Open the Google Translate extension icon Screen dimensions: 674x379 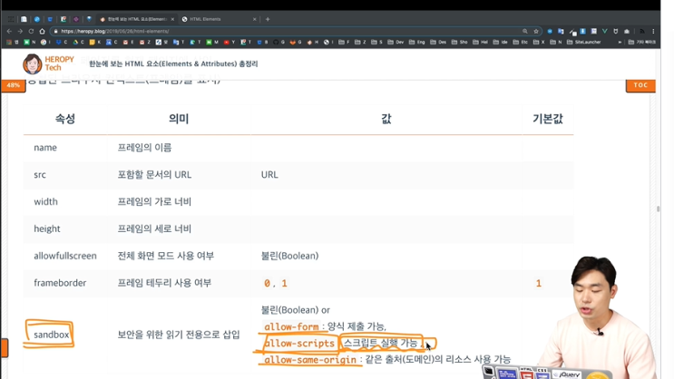coord(561,31)
